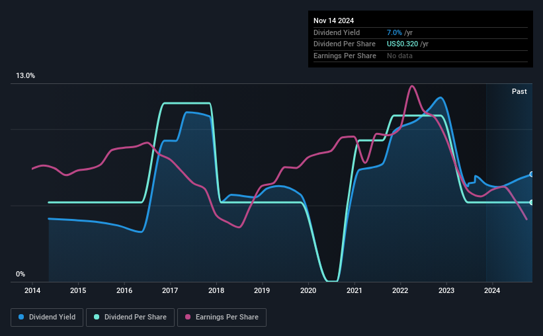Image resolution: width=543 pixels, height=336 pixels.
Task: Click the US$0.320 dividend per share value
Action: (x=402, y=44)
